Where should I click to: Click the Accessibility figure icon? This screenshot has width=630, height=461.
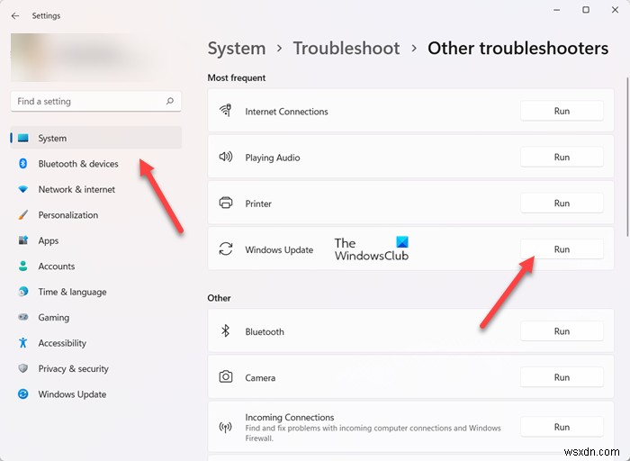click(x=23, y=343)
